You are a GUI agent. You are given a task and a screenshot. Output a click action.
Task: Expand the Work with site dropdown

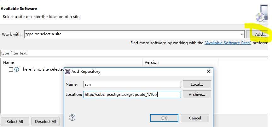[242, 34]
